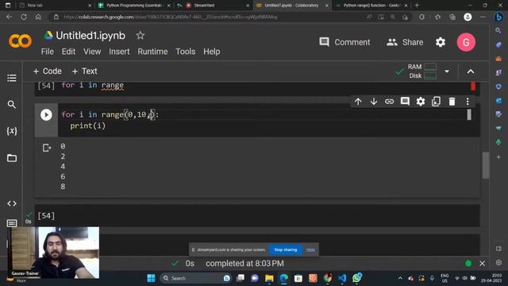
Task: Open the View menu
Action: (92, 52)
